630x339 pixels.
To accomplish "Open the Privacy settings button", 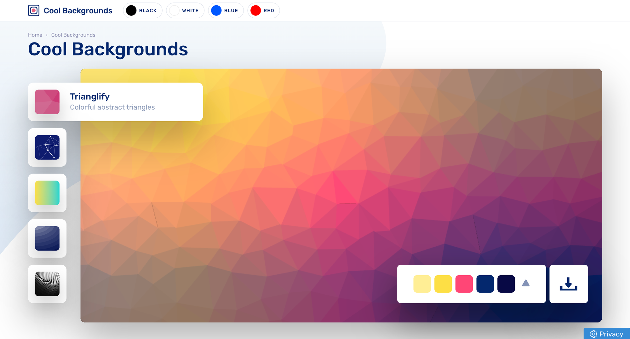I will point(607,334).
